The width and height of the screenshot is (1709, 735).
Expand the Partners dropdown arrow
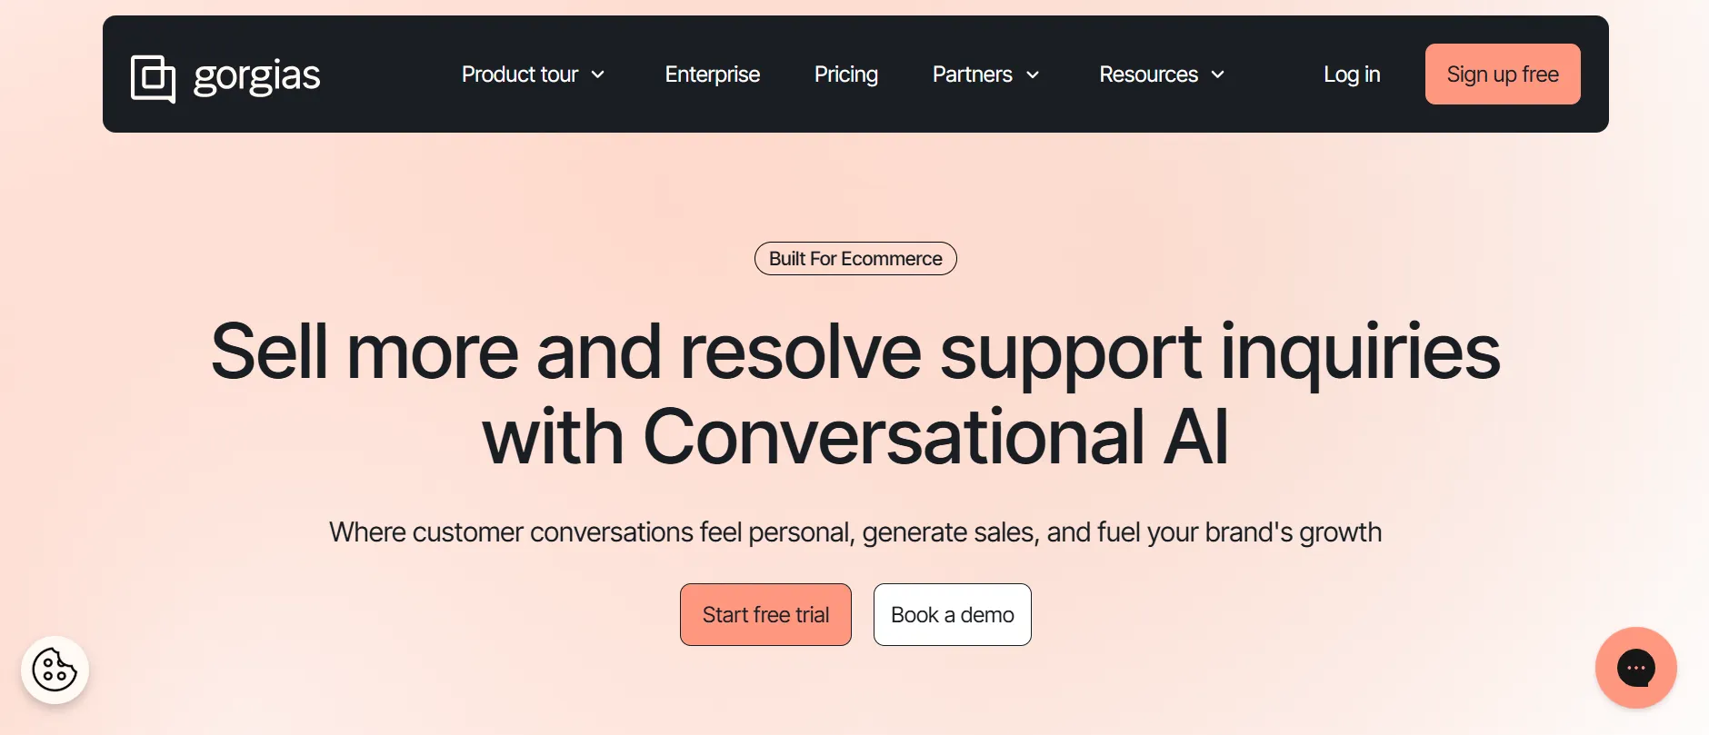coord(1033,74)
